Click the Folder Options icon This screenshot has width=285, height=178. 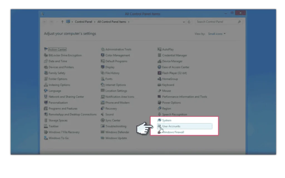(46, 79)
